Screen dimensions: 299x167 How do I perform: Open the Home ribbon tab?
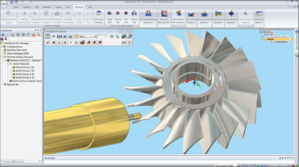point(16,7)
